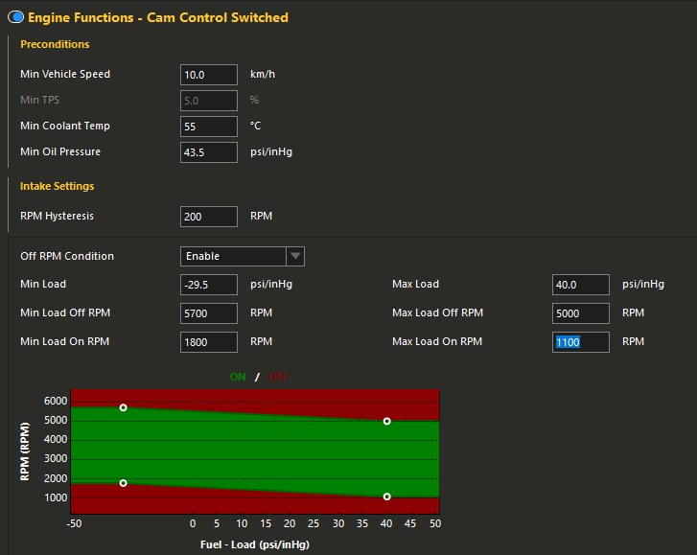Select the Max Load Off RPM graph point

[386, 421]
